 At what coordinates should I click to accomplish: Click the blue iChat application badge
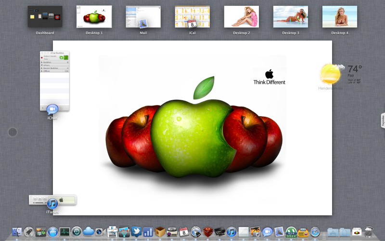click(x=52, y=109)
